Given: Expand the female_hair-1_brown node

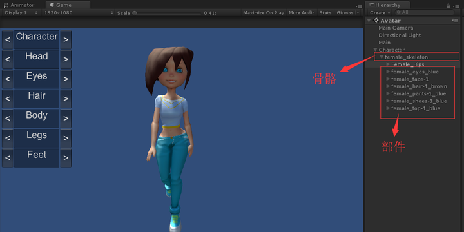Looking at the screenshot, I should pyautogui.click(x=388, y=86).
